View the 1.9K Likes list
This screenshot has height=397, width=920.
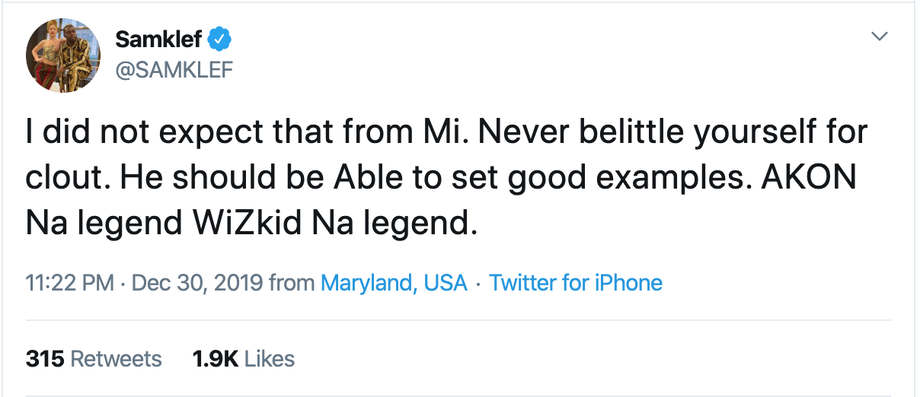tap(244, 358)
